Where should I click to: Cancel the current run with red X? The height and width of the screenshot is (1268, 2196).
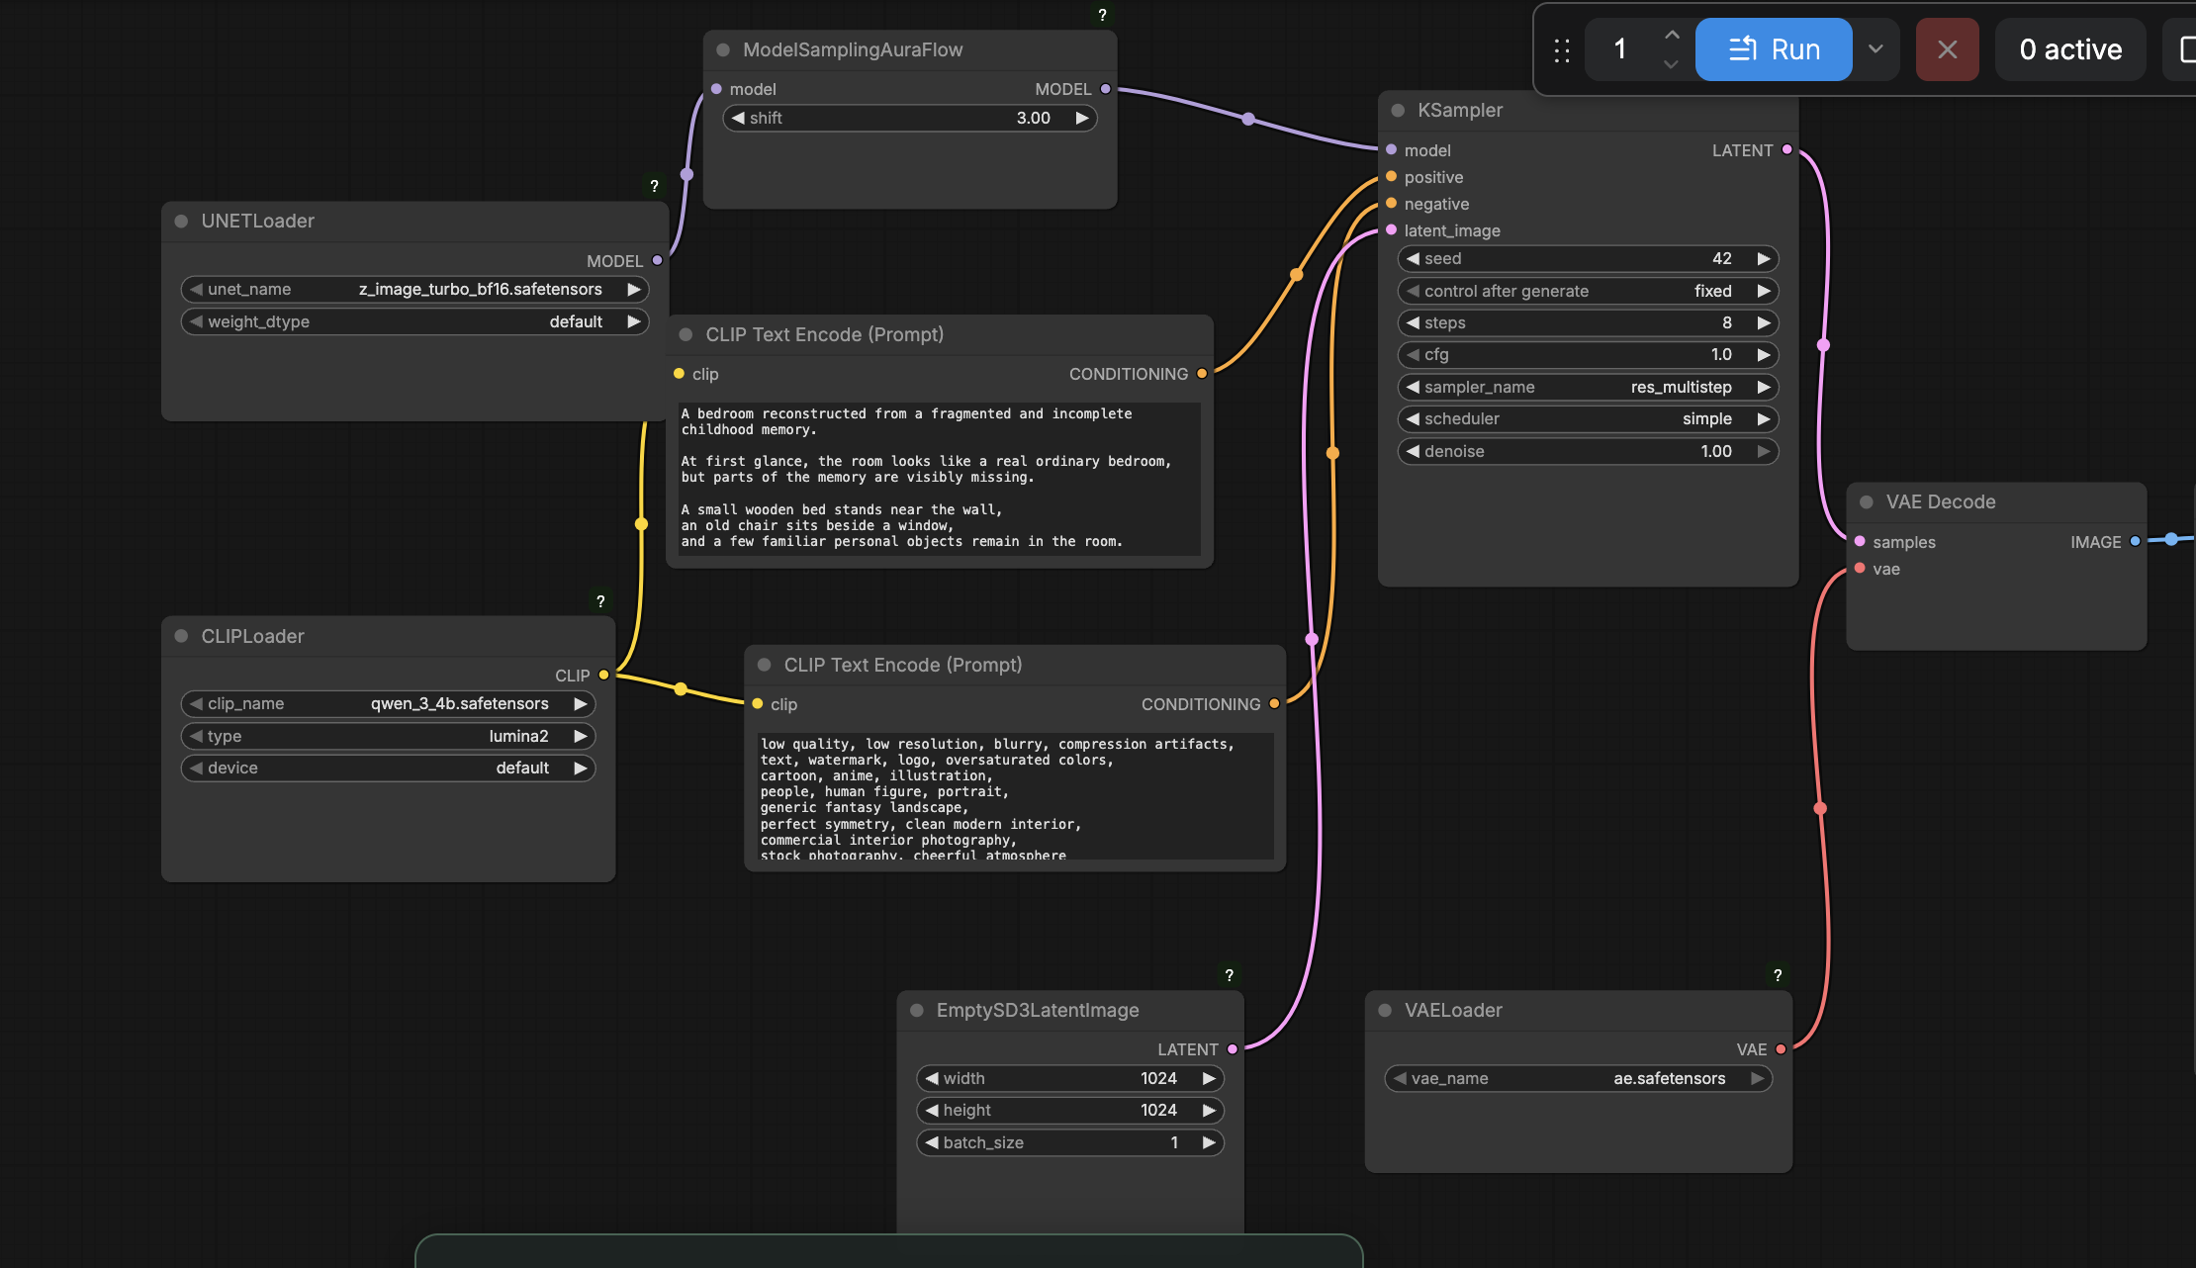coord(1947,49)
